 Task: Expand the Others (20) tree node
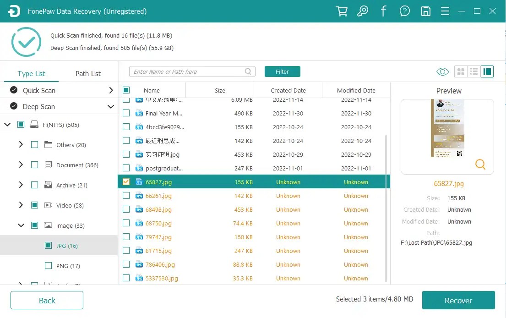coord(21,145)
